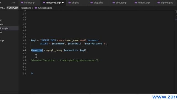The width and height of the screenshot is (177, 100).
Task: Click PHP file icon on index.php tab
Action: (x=22, y=2)
